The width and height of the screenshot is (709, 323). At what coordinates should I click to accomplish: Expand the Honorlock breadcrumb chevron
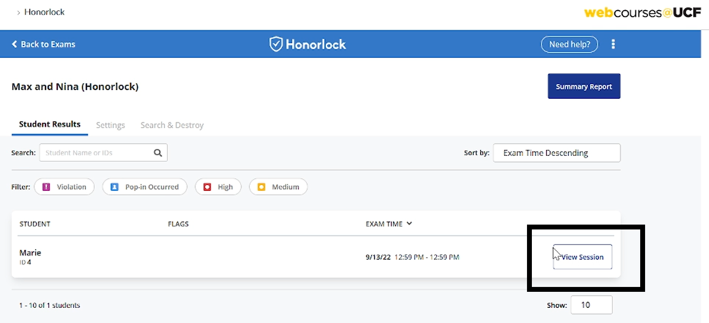(19, 12)
